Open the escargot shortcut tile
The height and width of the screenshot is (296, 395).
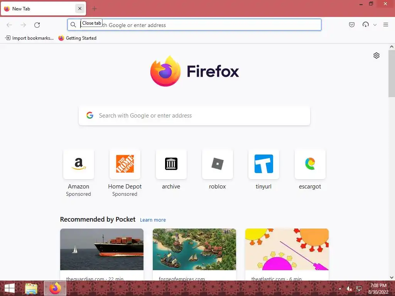[310, 164]
